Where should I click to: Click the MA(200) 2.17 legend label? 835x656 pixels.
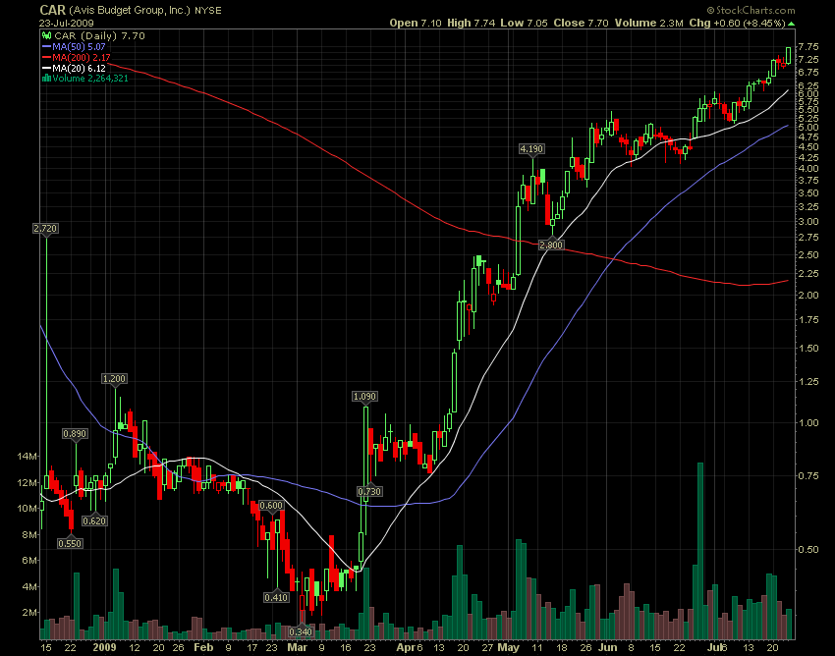[x=82, y=58]
